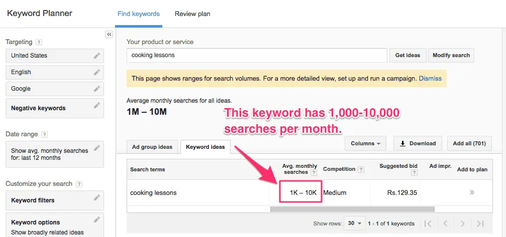Focus the product or service input field
The height and width of the screenshot is (237, 506).
[257, 55]
